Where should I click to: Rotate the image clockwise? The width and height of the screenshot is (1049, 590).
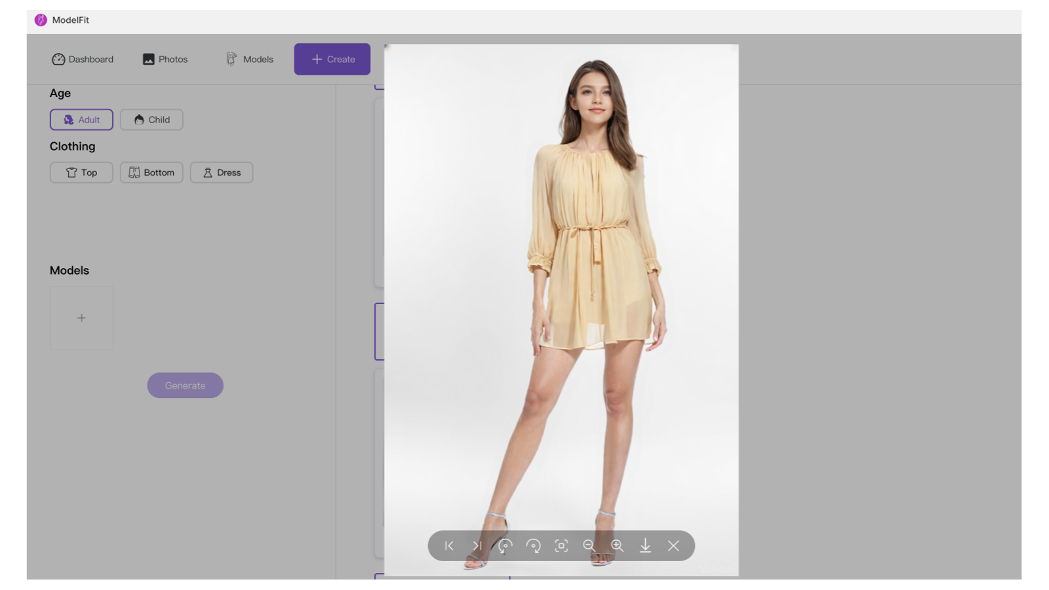pos(533,545)
